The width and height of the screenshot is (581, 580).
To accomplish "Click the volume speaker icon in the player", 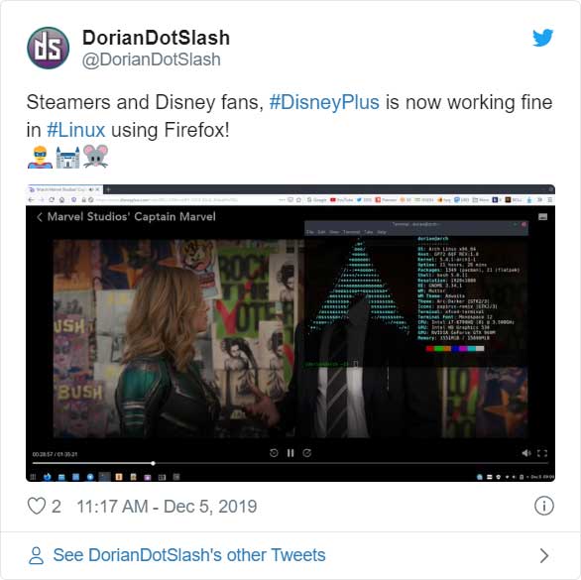I will (x=526, y=453).
